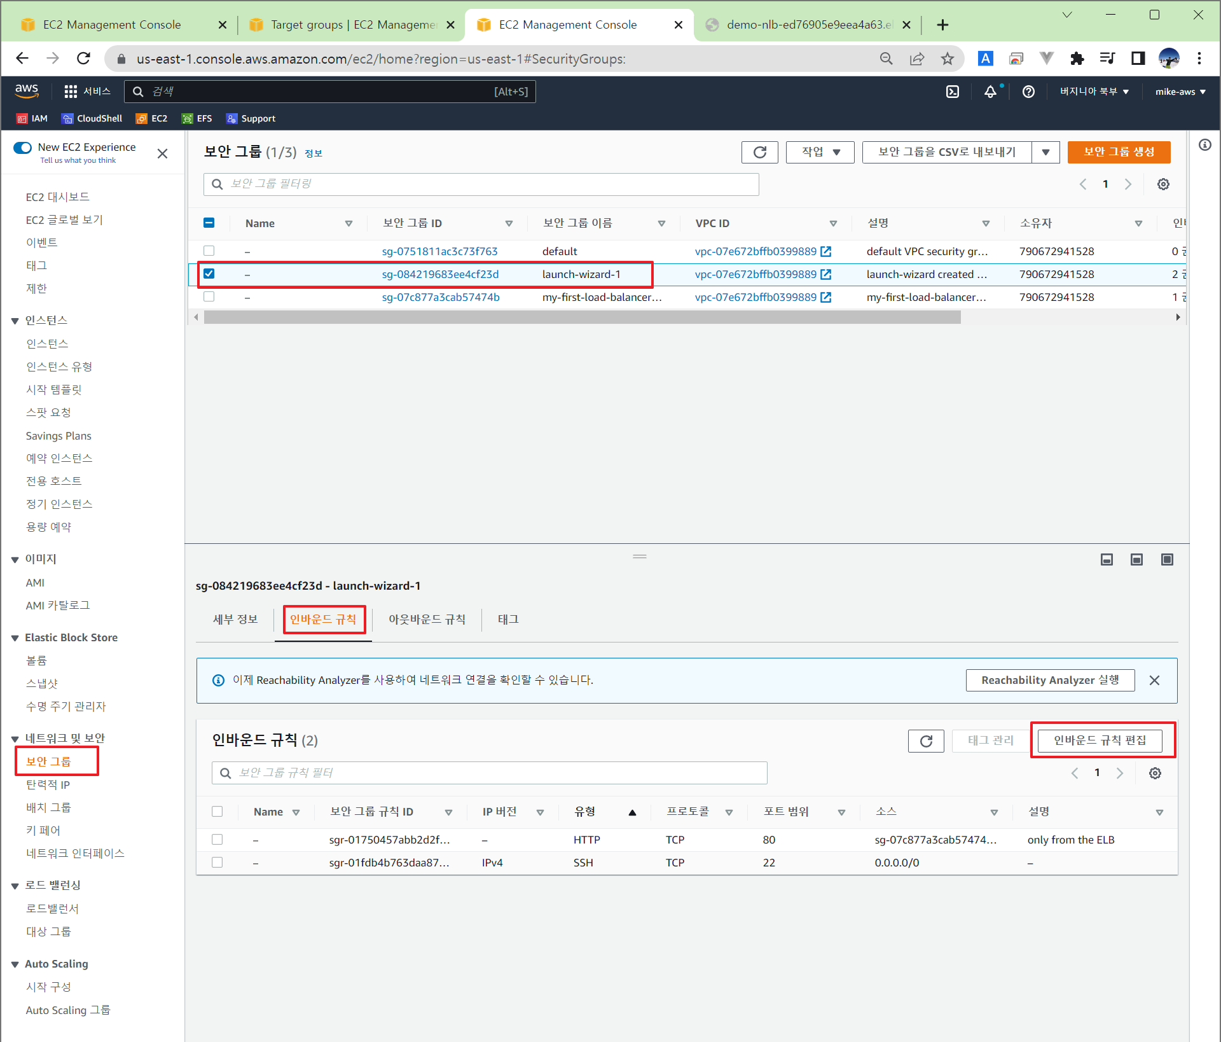Select the SSH inbound rule checkbox
Screen dimensions: 1221x1042
pos(217,863)
